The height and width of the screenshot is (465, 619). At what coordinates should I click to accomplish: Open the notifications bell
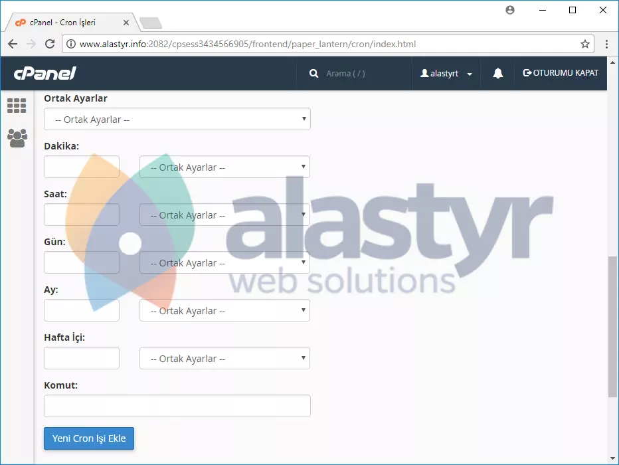click(498, 73)
